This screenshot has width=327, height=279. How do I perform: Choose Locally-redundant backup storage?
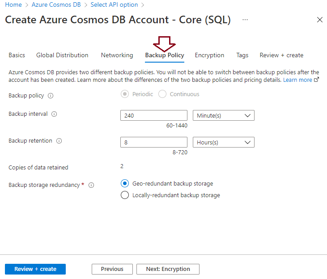(x=125, y=195)
